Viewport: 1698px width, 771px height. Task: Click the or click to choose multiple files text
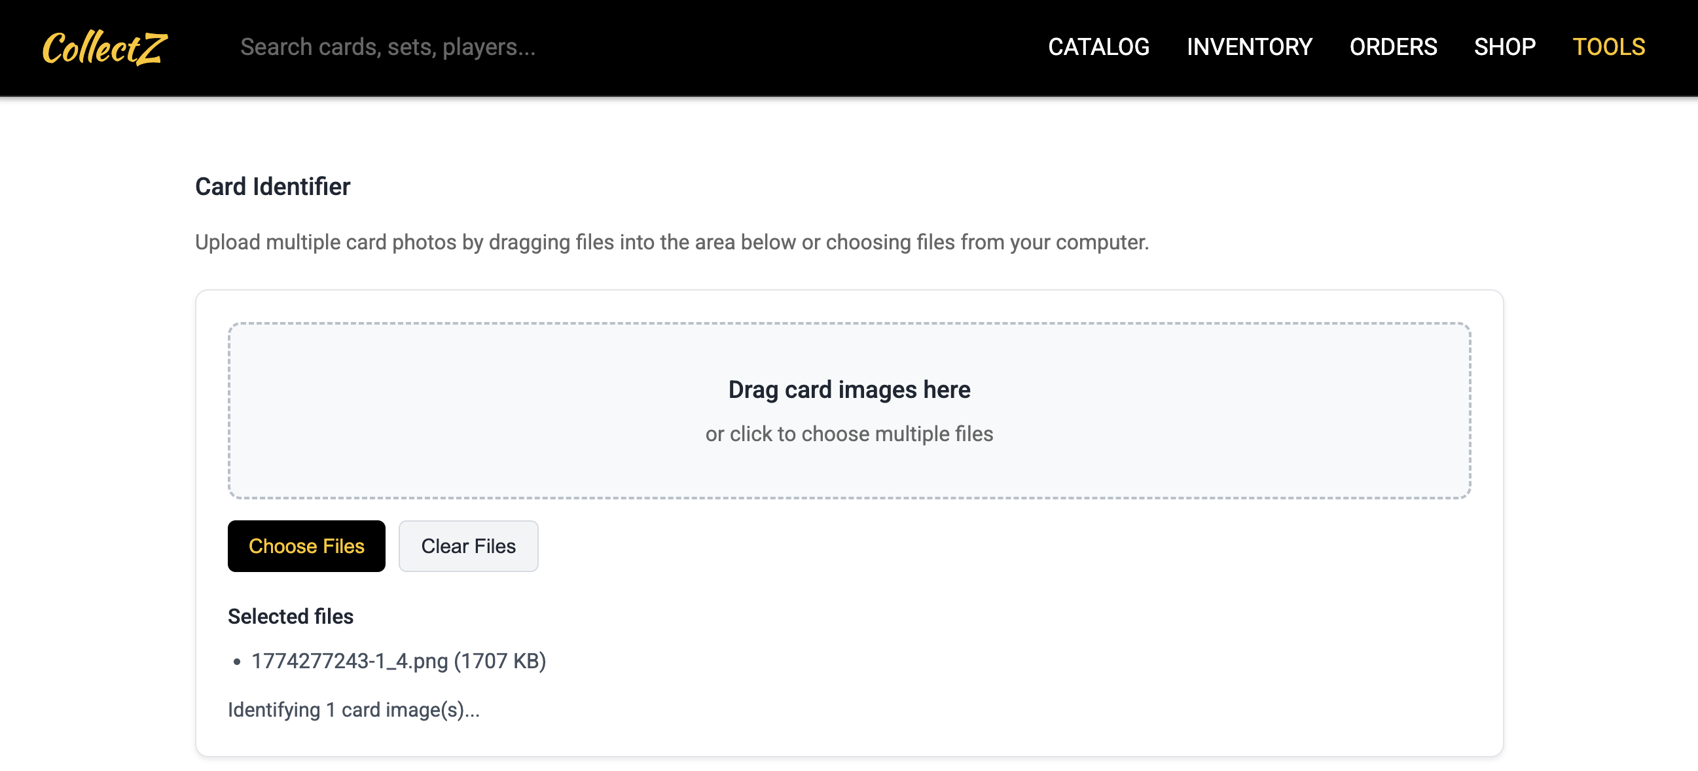pos(849,433)
